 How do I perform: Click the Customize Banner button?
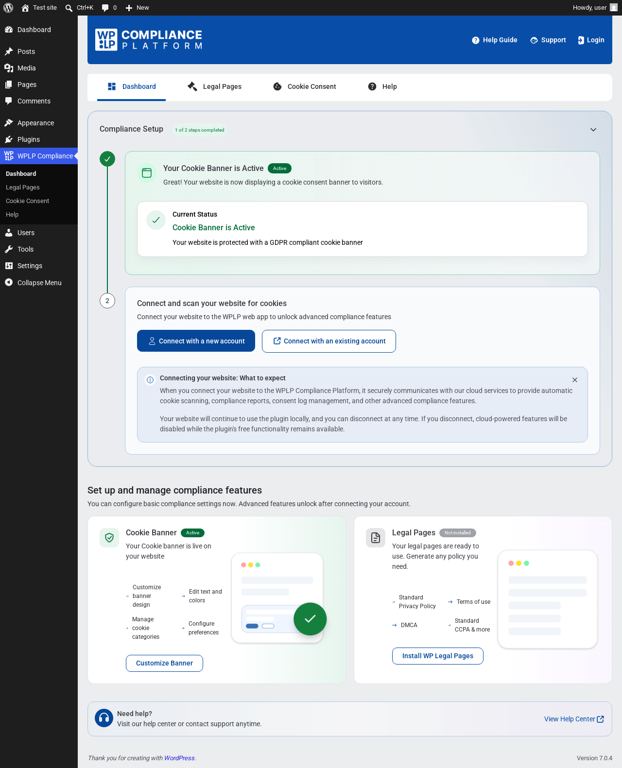[x=164, y=663]
